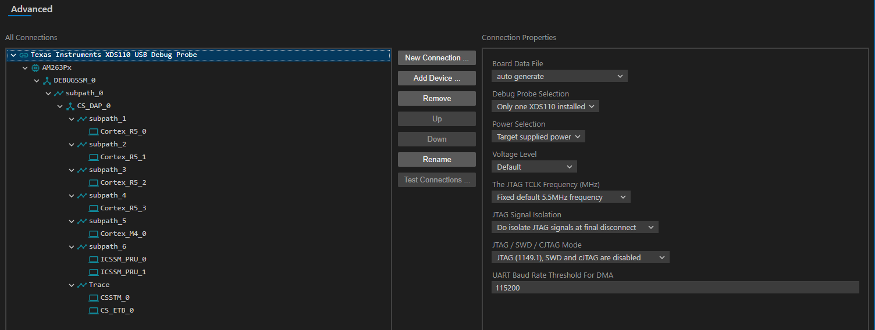
Task: Click the router icon beside DEBUGSSM_0
Action: pos(47,81)
